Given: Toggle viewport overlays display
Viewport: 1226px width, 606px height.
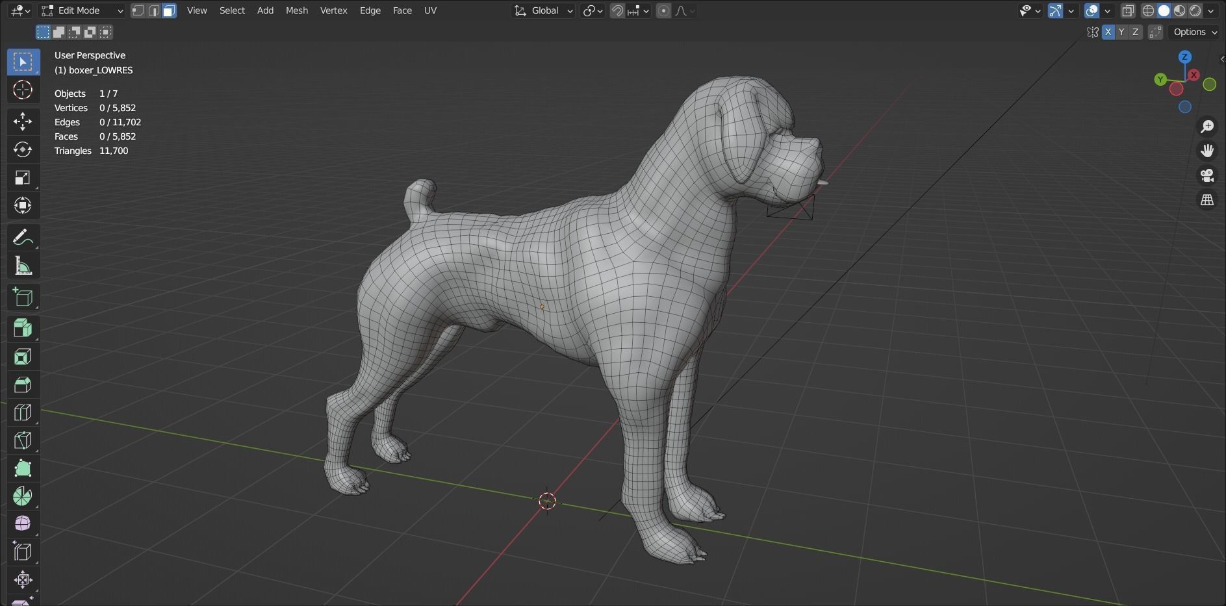Looking at the screenshot, I should [x=1092, y=10].
